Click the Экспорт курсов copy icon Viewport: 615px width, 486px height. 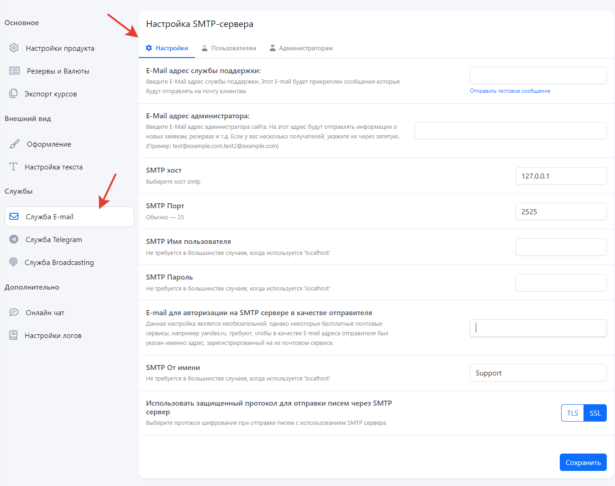click(14, 94)
